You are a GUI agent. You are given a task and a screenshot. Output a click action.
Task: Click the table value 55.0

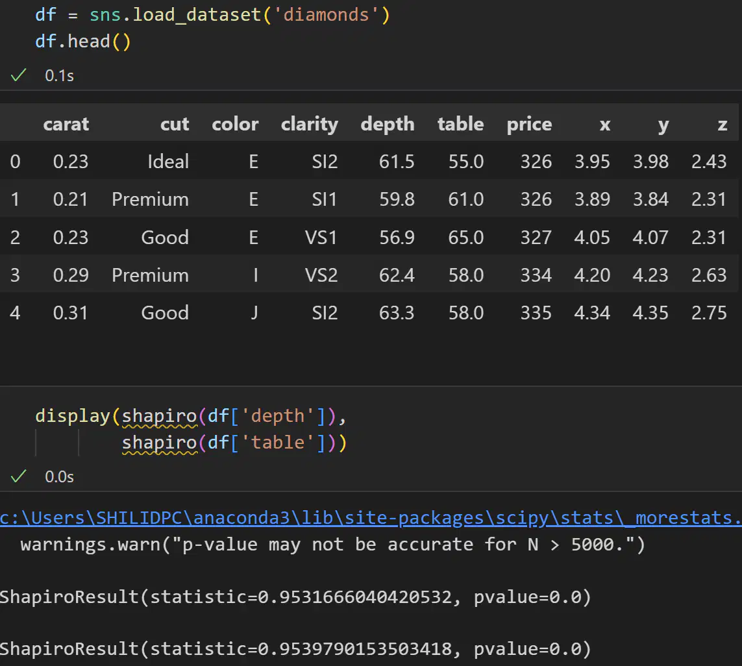pos(466,162)
